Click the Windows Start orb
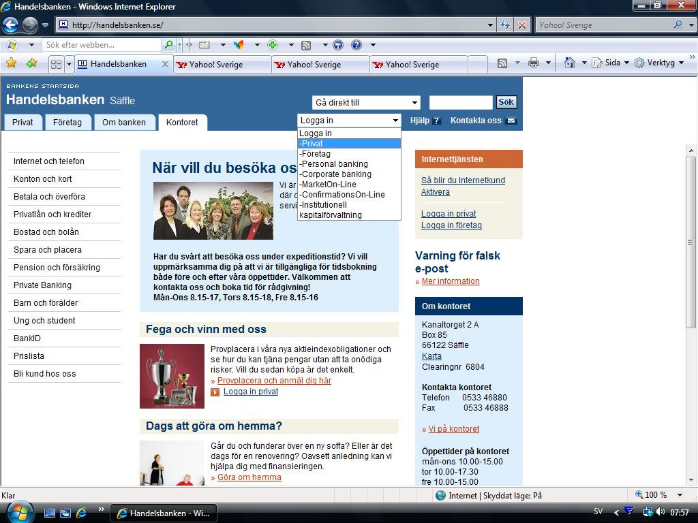698x523 pixels. point(19,512)
